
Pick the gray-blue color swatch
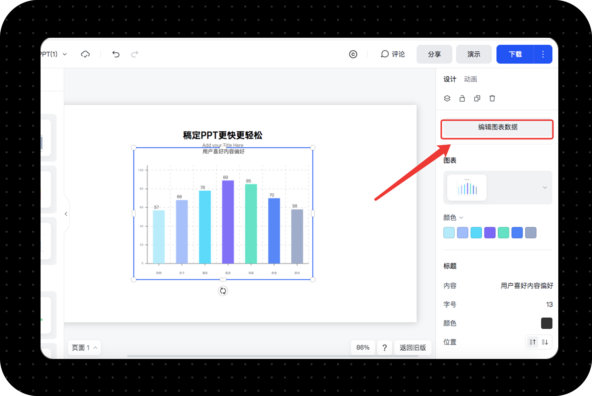click(x=531, y=233)
